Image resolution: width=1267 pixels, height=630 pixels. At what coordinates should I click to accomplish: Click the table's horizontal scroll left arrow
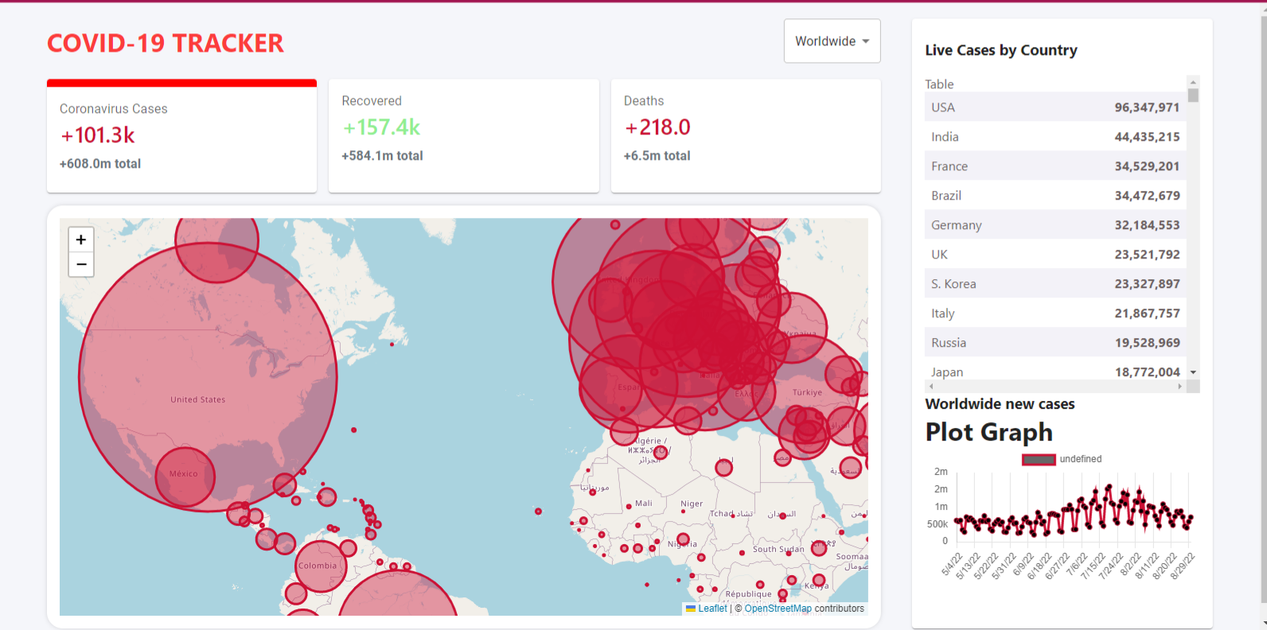point(931,387)
